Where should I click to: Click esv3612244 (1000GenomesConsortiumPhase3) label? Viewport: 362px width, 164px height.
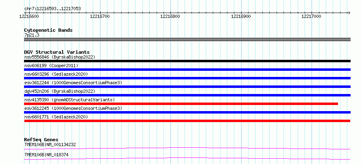click(73, 83)
